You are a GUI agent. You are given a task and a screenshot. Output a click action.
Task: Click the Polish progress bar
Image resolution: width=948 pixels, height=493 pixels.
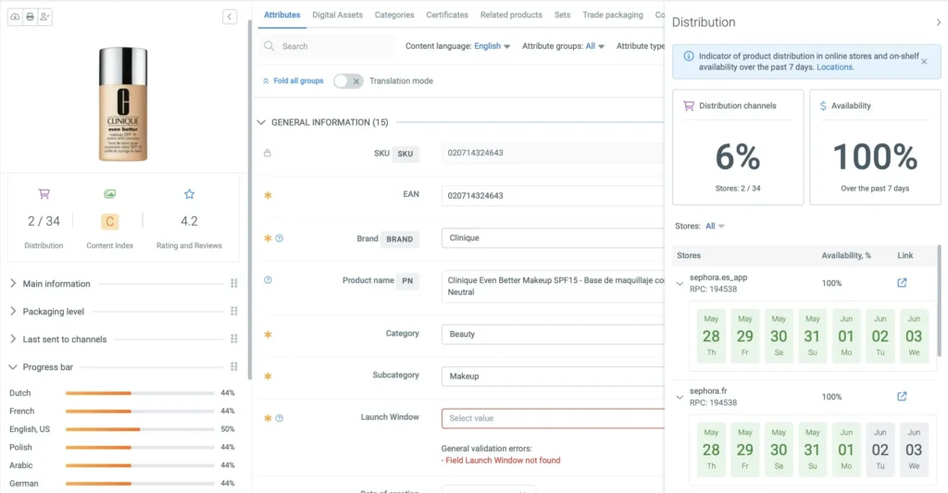[140, 447]
